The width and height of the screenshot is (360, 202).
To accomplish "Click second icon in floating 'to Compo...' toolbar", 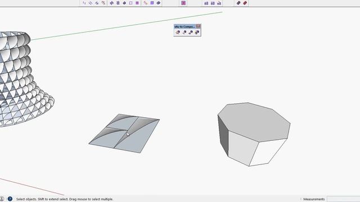I will (x=184, y=33).
